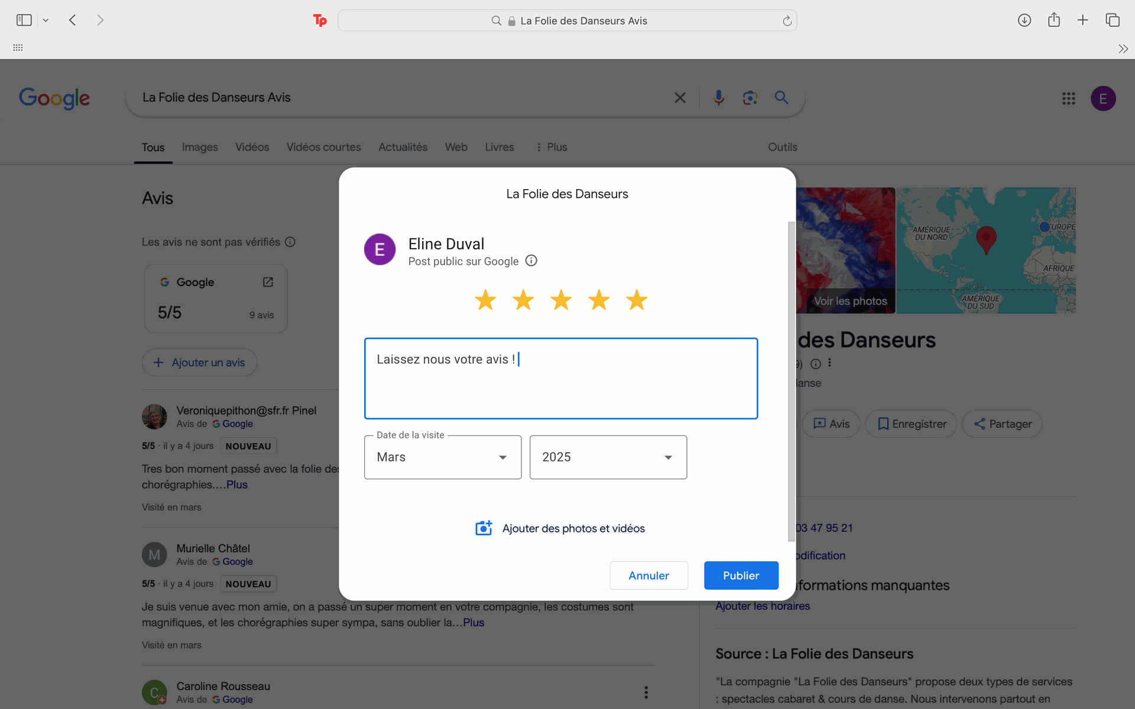The height and width of the screenshot is (709, 1135).
Task: Click the Annuler button
Action: coord(648,575)
